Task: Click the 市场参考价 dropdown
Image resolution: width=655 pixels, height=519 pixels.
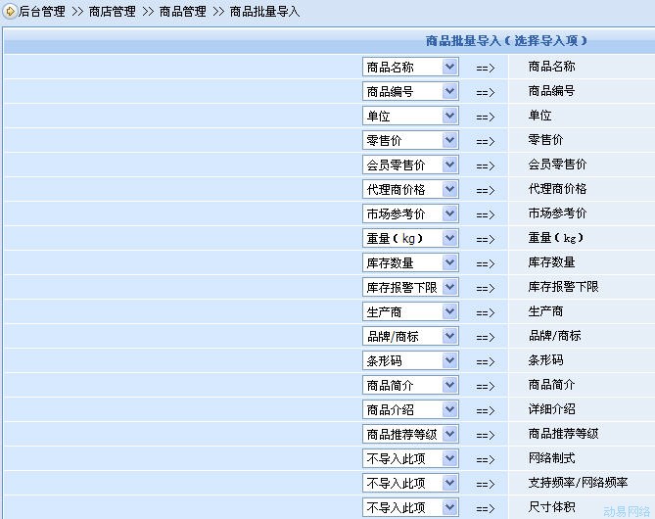Action: pos(409,213)
